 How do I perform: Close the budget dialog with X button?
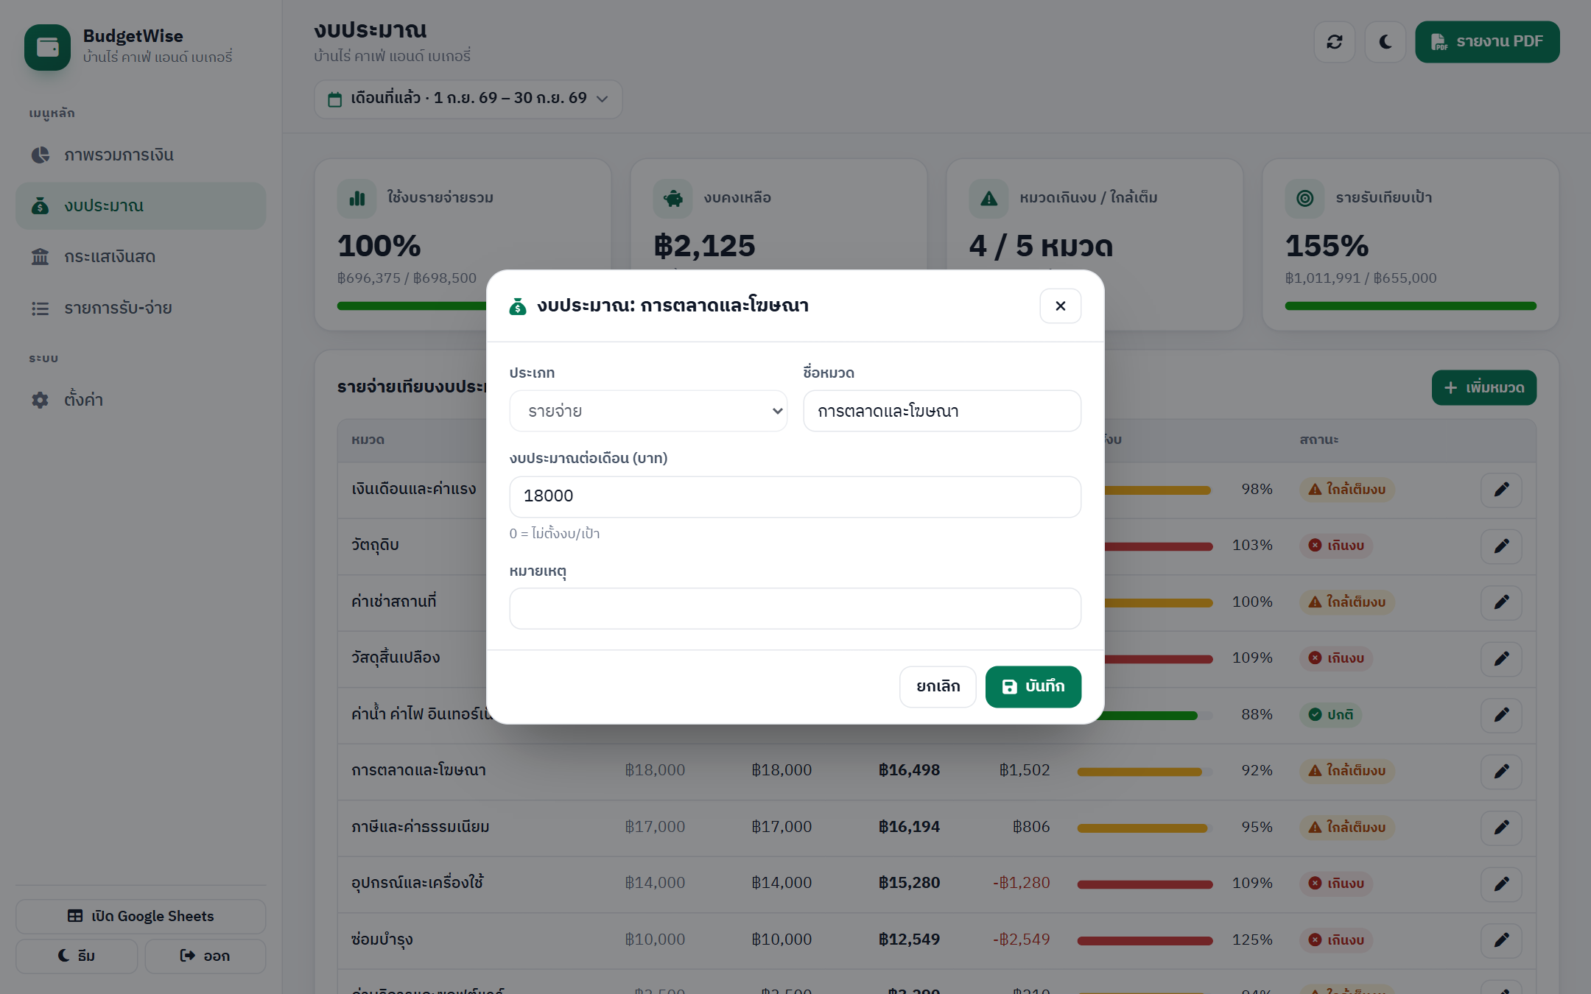pyautogui.click(x=1060, y=306)
